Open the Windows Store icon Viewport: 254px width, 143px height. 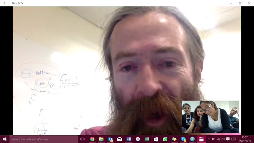(156, 139)
